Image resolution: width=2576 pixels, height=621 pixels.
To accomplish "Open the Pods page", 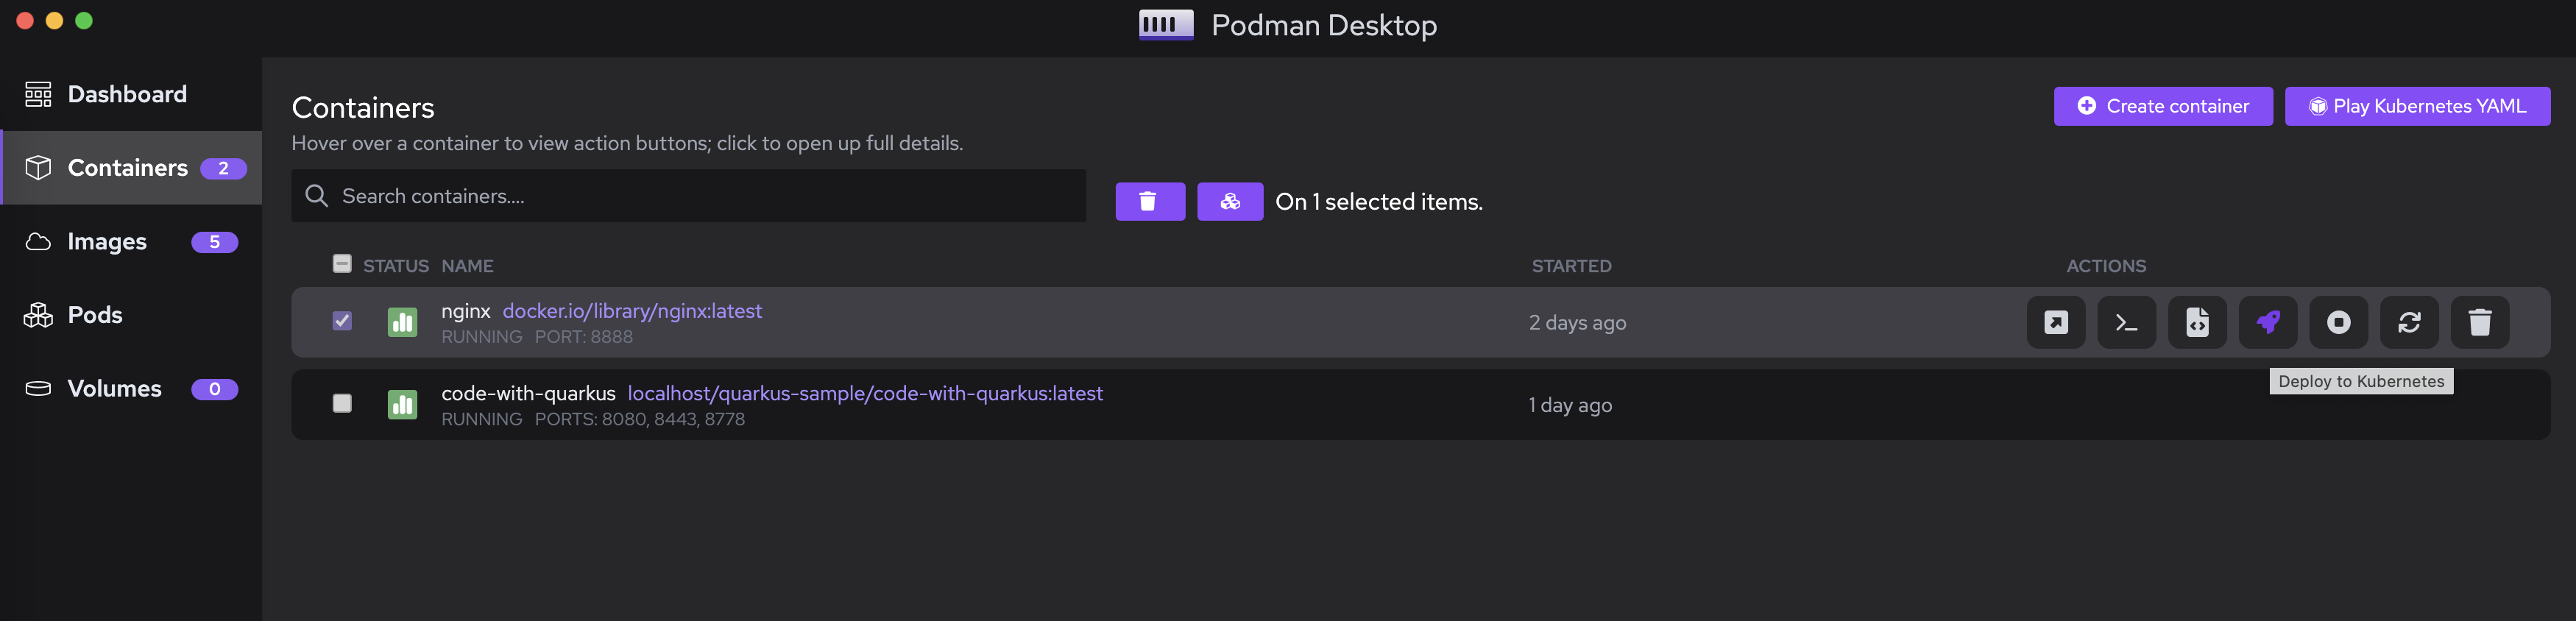I will 95,315.
